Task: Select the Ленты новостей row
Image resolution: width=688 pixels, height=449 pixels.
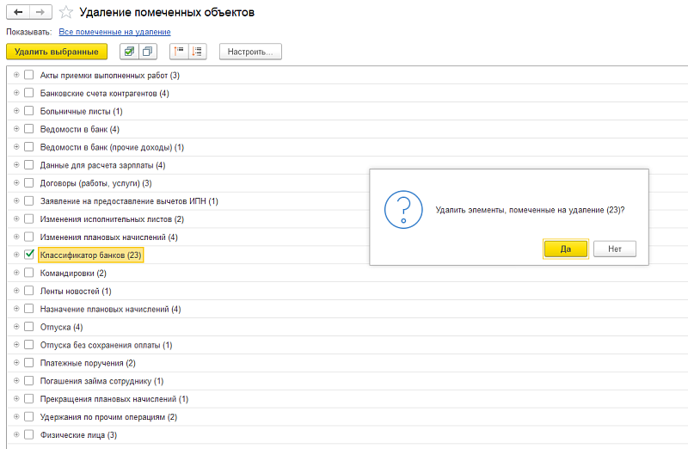Action: click(x=76, y=291)
